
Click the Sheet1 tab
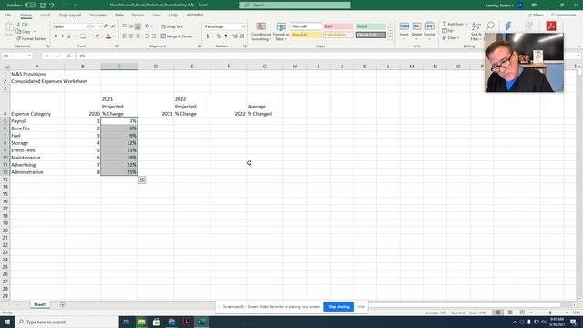(40, 304)
